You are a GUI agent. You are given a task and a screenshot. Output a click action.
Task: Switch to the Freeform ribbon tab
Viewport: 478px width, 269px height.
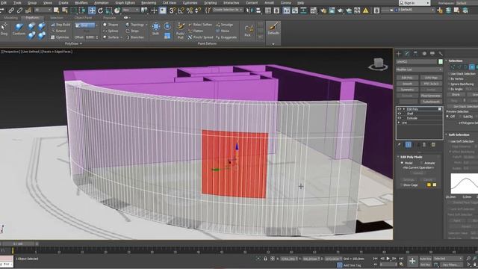(32, 18)
